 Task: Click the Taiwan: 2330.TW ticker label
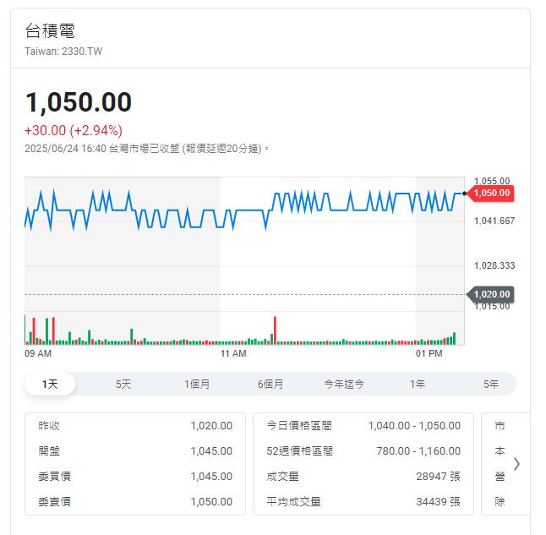pyautogui.click(x=63, y=52)
